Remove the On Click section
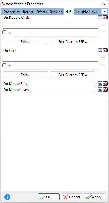Viewport: 109px width, 203px height. pos(105,50)
